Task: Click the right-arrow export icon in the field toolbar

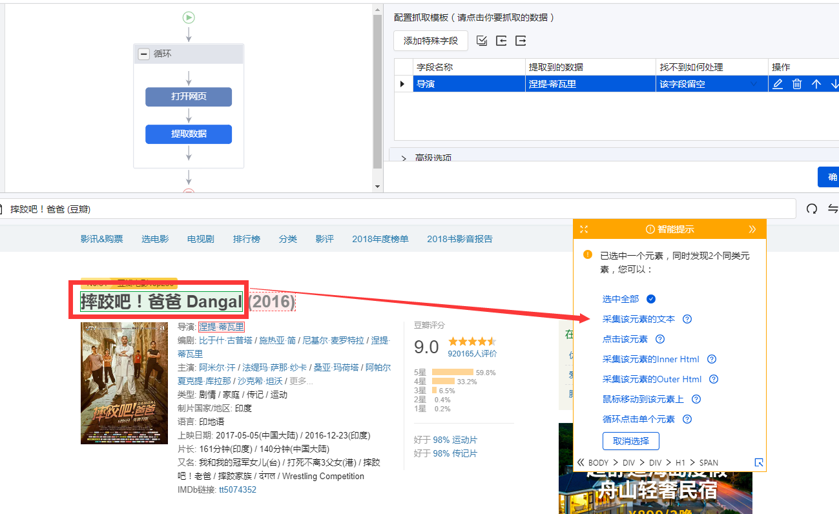Action: pos(521,41)
